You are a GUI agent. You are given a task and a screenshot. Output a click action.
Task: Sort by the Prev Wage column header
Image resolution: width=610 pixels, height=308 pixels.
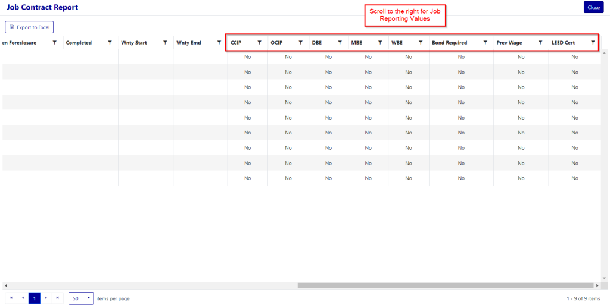click(509, 43)
